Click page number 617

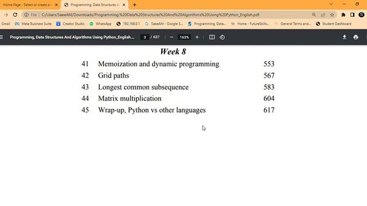tap(269, 110)
